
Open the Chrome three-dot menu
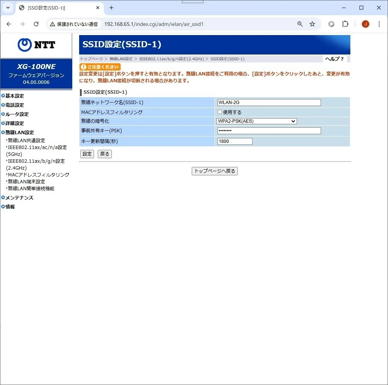(379, 24)
